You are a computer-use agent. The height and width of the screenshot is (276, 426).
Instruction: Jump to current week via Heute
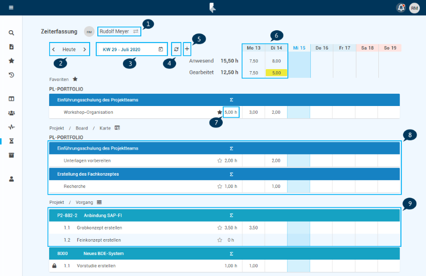[x=69, y=49]
